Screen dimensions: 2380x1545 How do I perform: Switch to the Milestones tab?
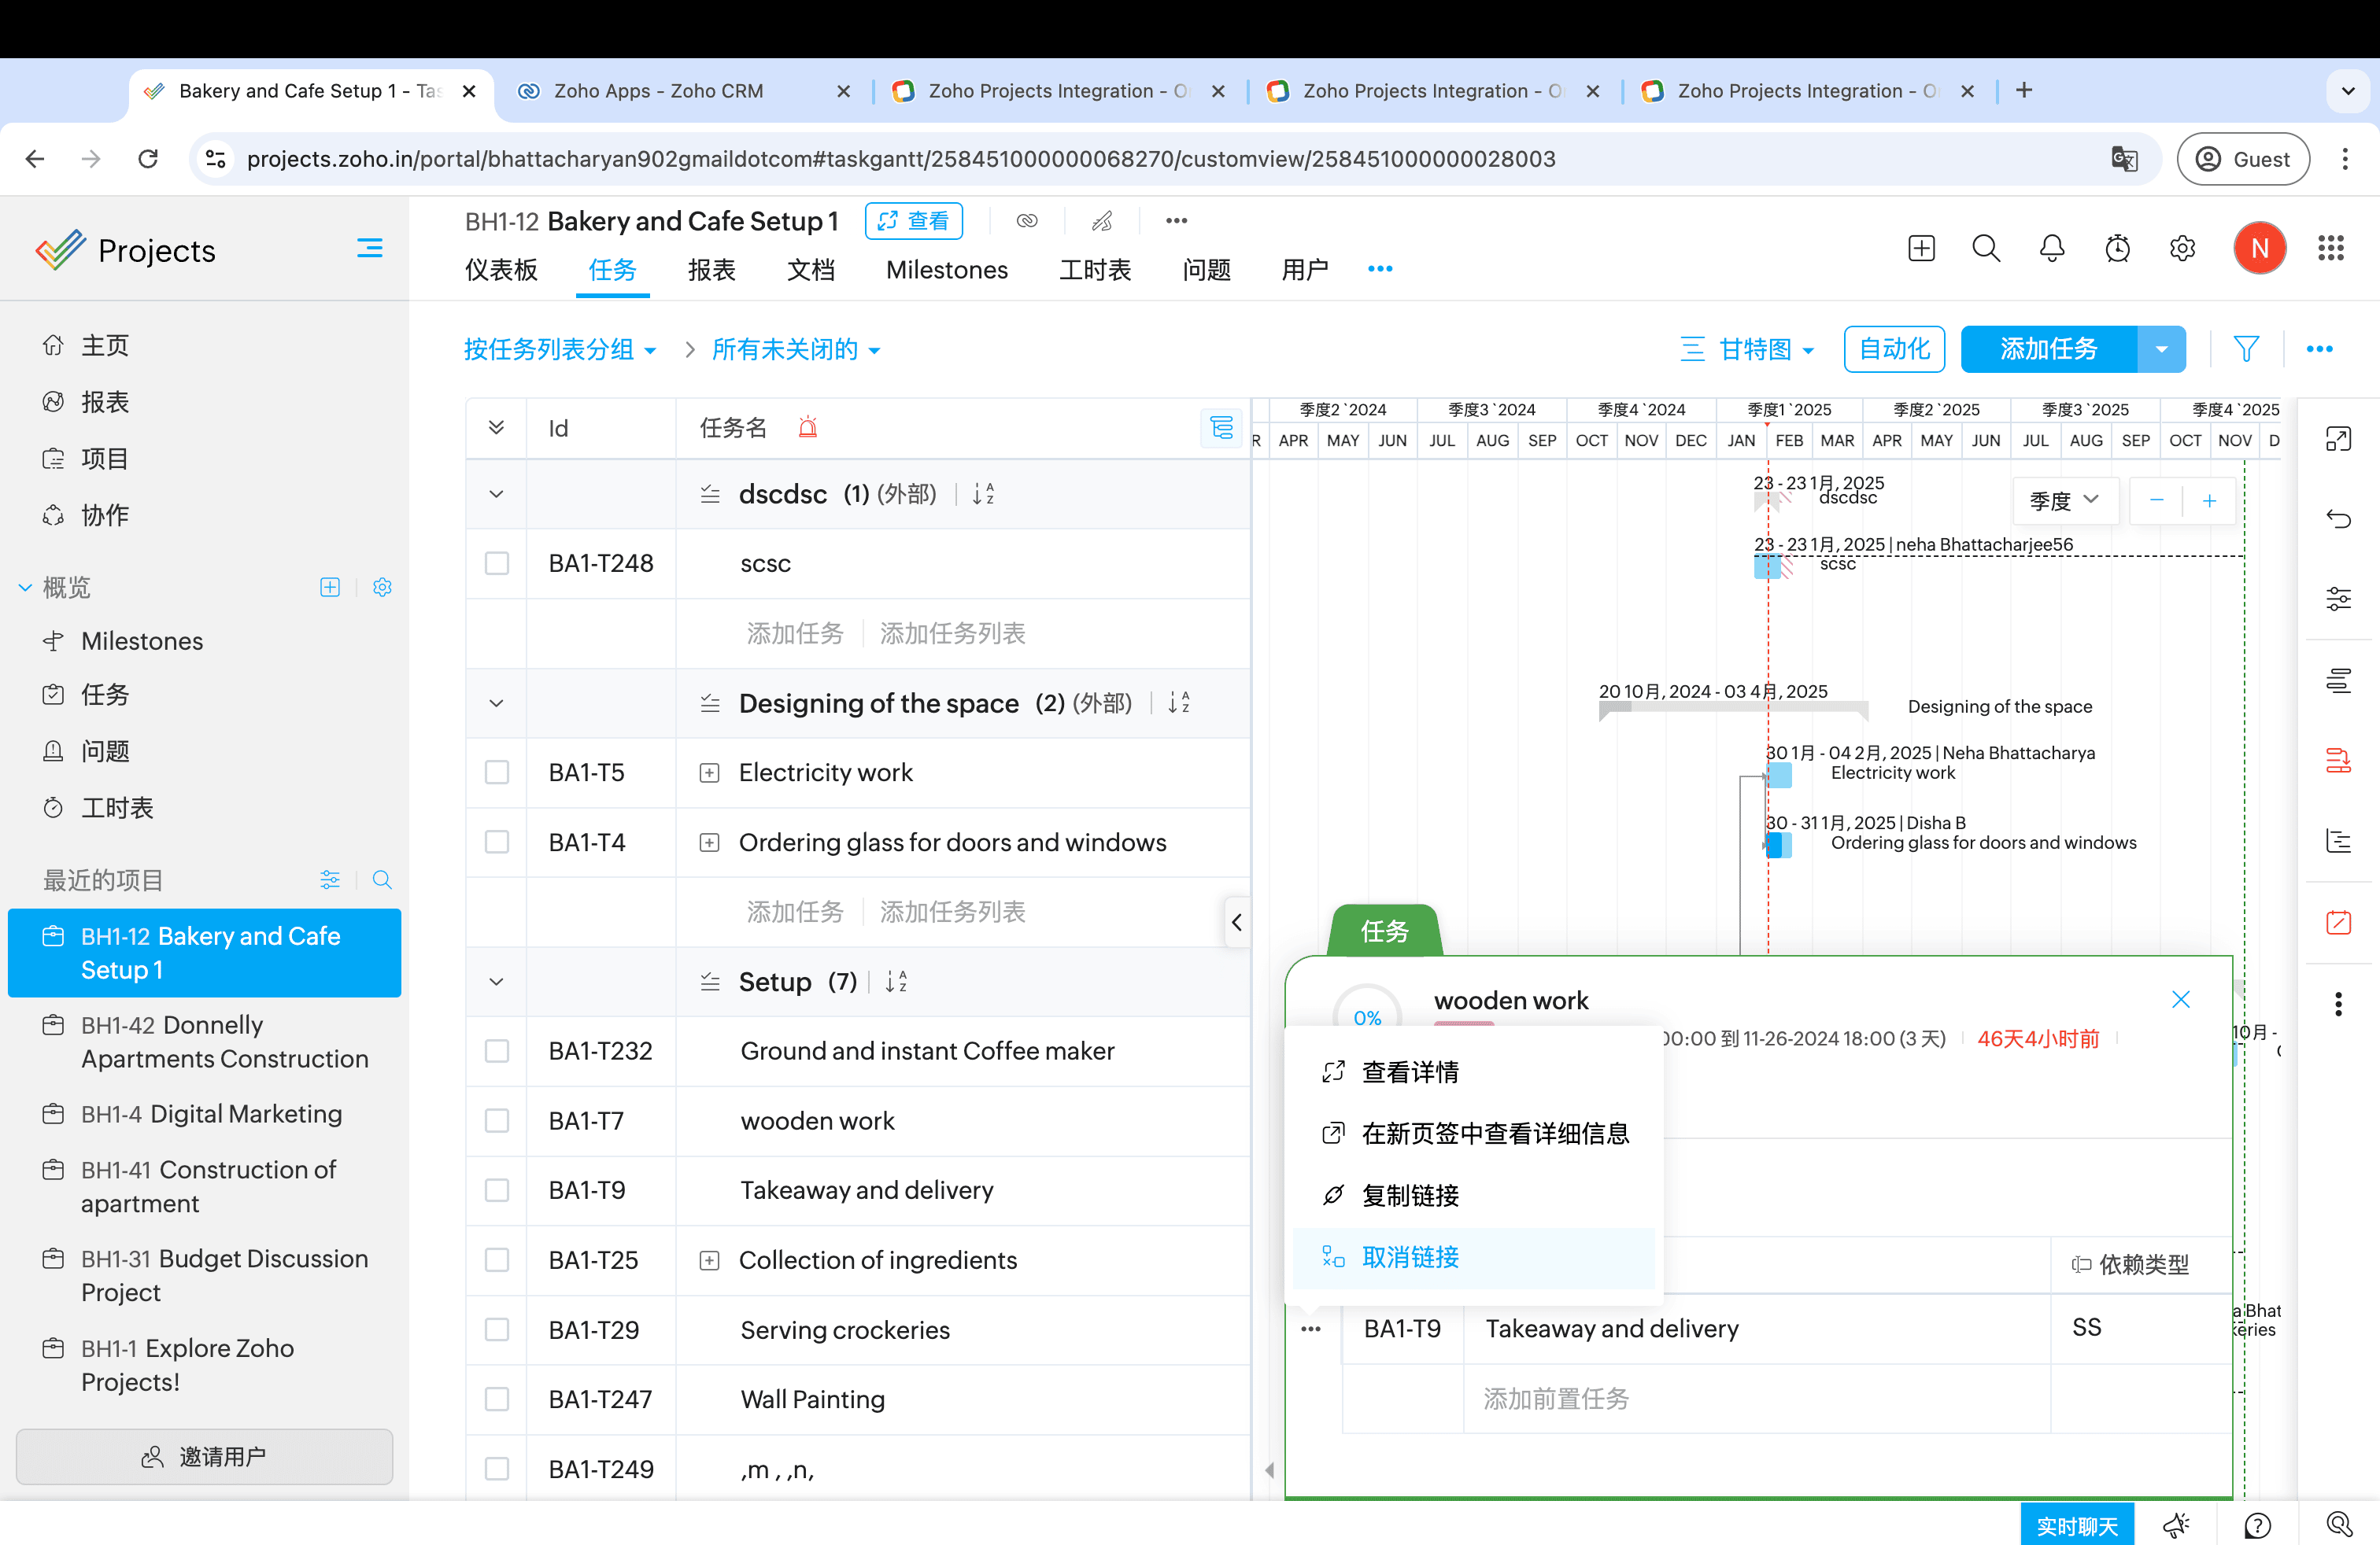pos(946,270)
